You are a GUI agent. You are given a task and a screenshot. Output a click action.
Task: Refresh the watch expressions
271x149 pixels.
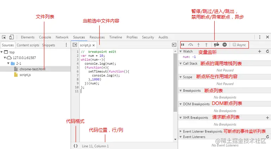267,51
